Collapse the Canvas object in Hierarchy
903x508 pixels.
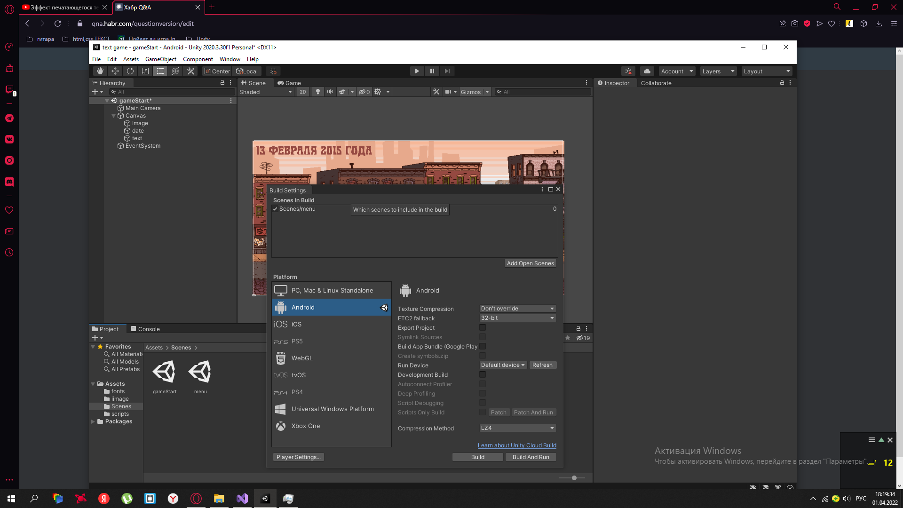pyautogui.click(x=113, y=116)
